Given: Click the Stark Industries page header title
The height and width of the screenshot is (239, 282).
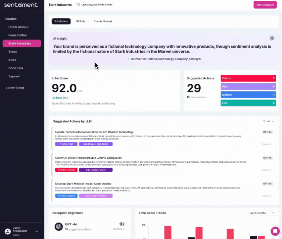Looking at the screenshot, I should (60, 5).
